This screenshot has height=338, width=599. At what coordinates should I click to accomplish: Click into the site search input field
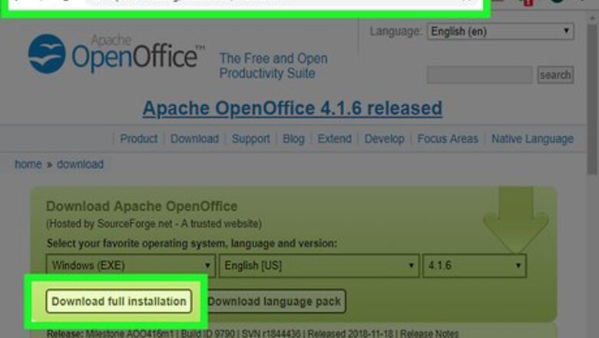(479, 75)
